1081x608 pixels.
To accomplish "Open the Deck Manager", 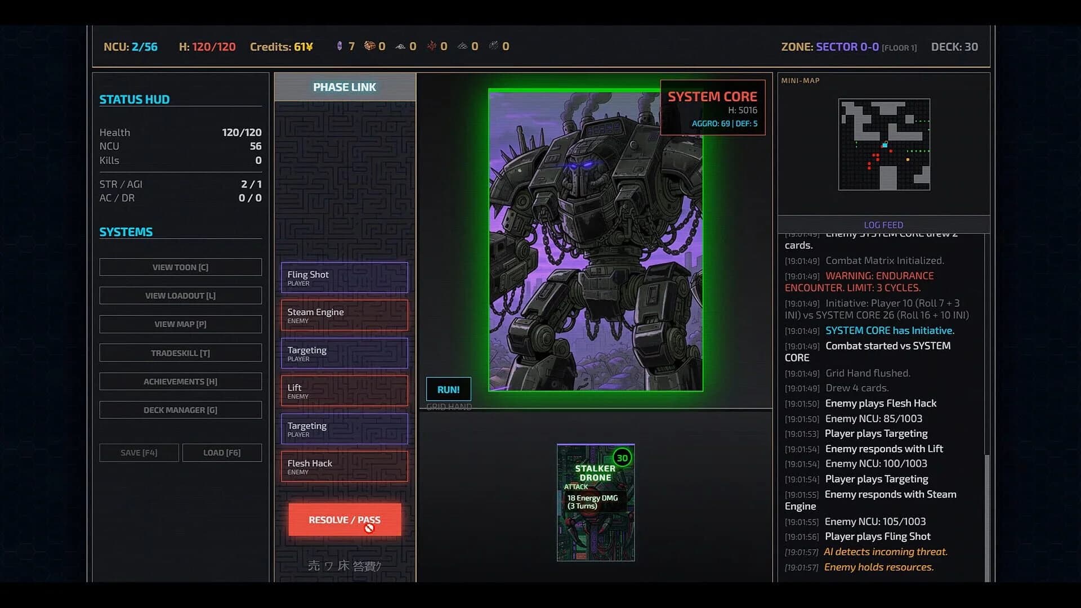I will click(x=180, y=410).
